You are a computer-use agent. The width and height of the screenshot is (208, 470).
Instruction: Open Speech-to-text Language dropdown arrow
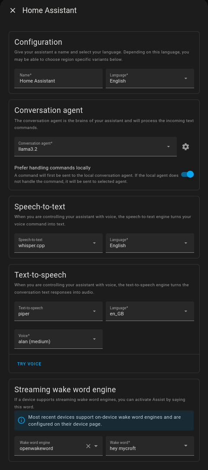click(186, 243)
